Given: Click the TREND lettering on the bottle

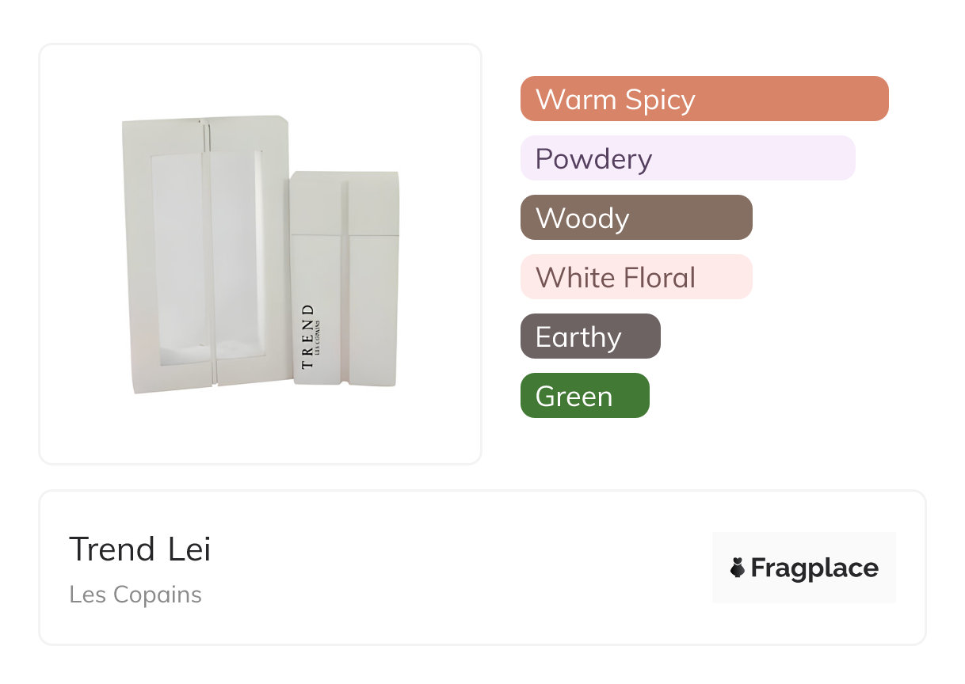Looking at the screenshot, I should [x=307, y=336].
